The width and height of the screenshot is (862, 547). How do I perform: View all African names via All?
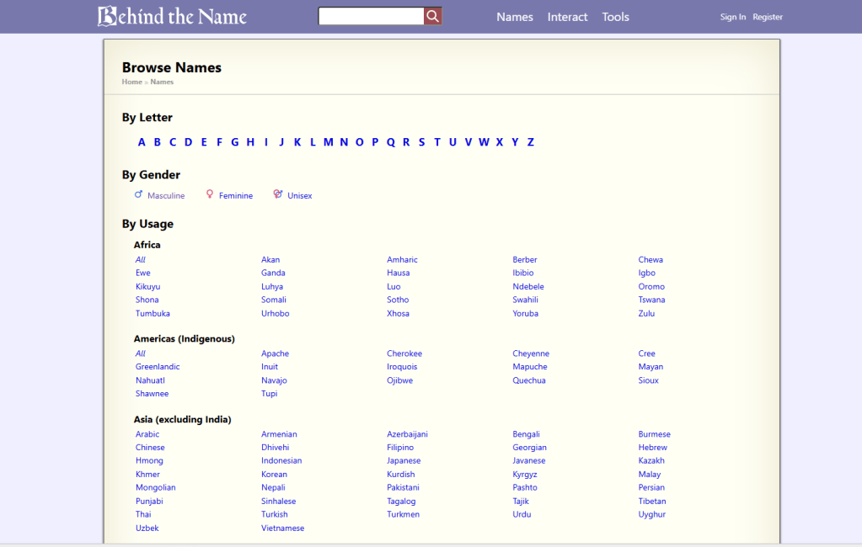click(x=141, y=260)
